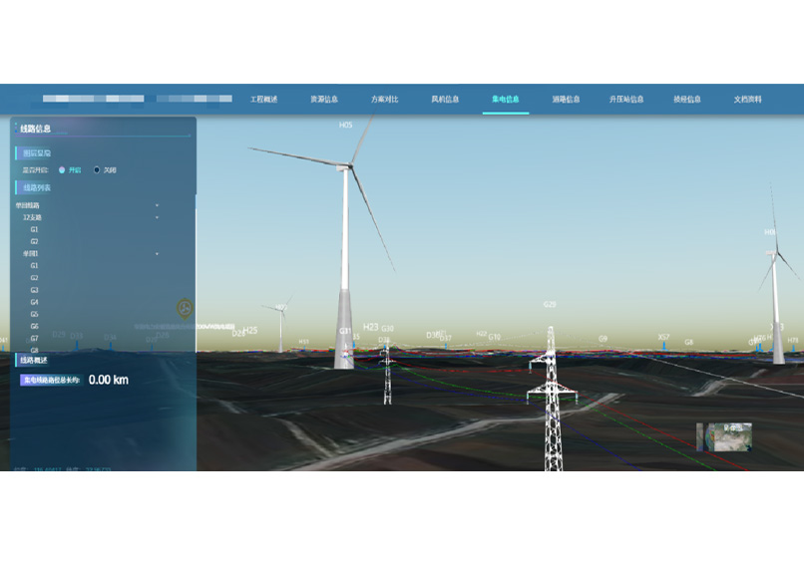Viewport: 804px width, 562px height.
Task: Select tree item G7
Action: (x=34, y=338)
